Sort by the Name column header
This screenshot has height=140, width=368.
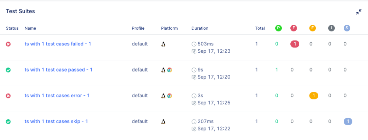pos(30,28)
